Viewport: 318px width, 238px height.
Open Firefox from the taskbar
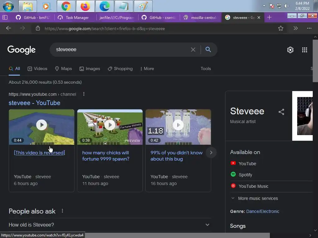pos(85,6)
